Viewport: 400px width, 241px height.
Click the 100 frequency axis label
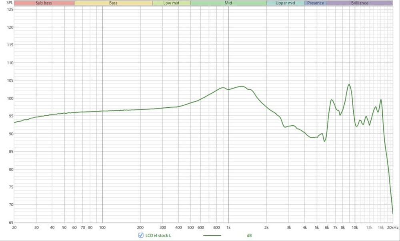click(x=102, y=227)
